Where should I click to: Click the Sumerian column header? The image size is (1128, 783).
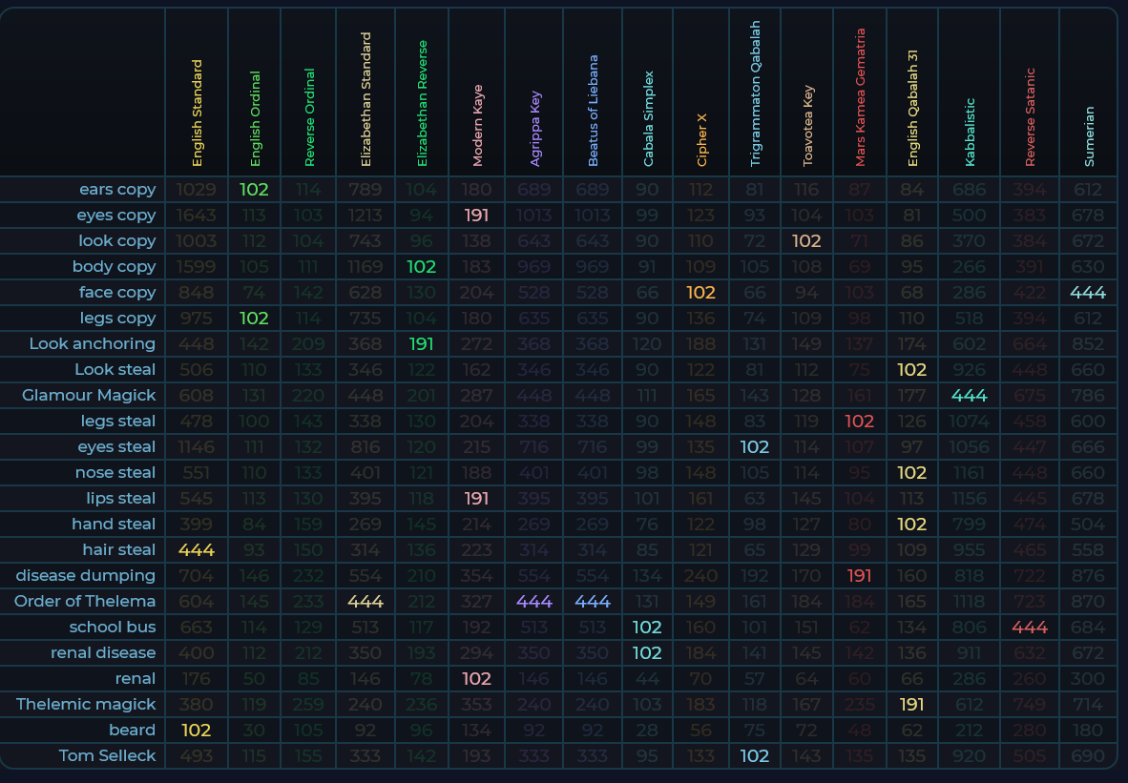(x=1089, y=136)
